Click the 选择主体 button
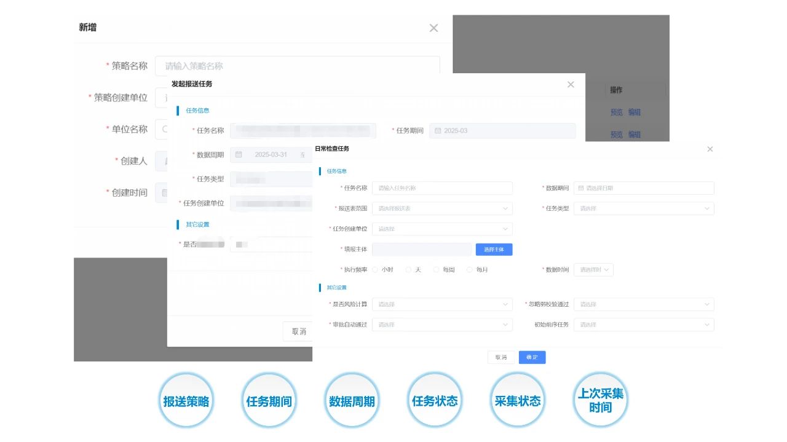 tap(494, 250)
